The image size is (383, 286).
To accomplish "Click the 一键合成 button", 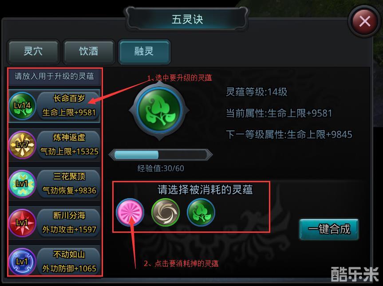I will click(x=329, y=229).
